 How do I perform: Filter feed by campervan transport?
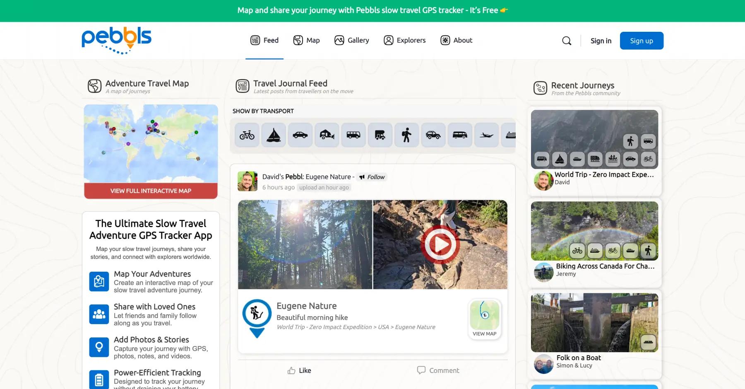[x=460, y=135]
